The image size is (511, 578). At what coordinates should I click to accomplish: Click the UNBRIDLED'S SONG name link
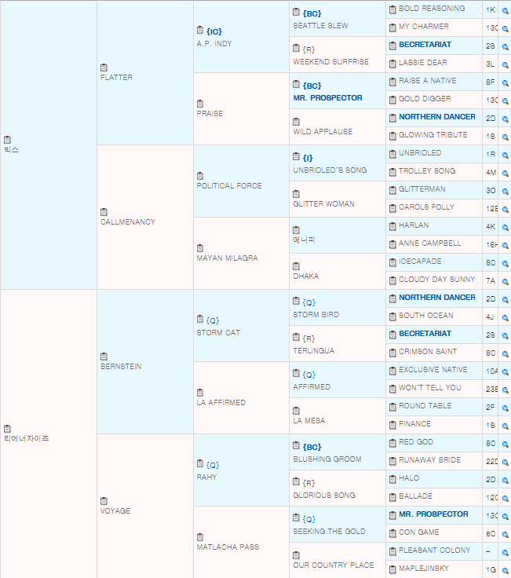coord(329,170)
